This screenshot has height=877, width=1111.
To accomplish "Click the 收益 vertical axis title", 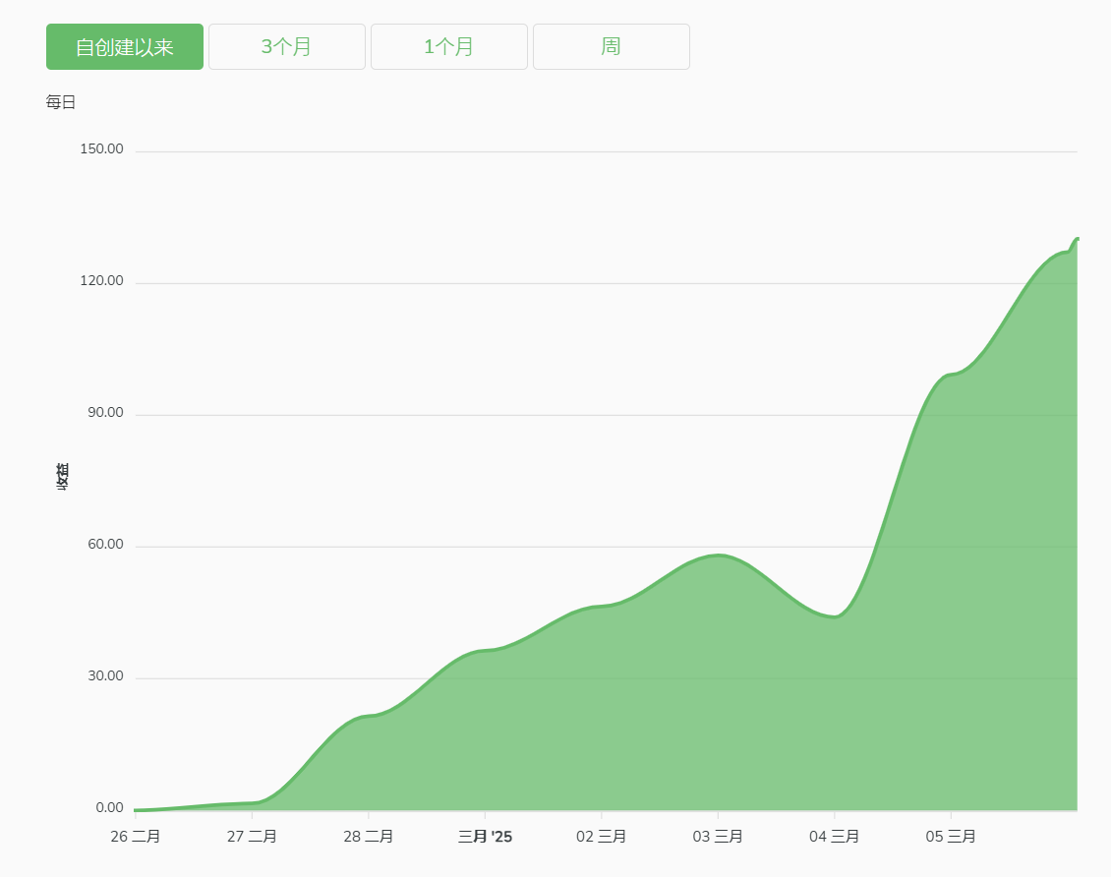I will point(62,477).
